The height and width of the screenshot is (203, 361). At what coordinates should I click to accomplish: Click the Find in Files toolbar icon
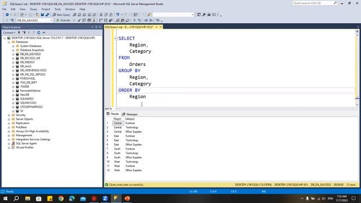point(149,15)
